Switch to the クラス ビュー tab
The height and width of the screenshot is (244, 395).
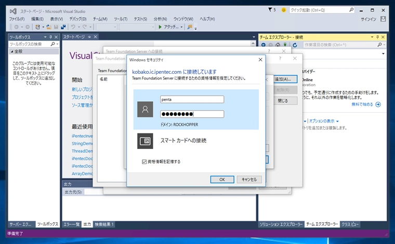pyautogui.click(x=350, y=224)
